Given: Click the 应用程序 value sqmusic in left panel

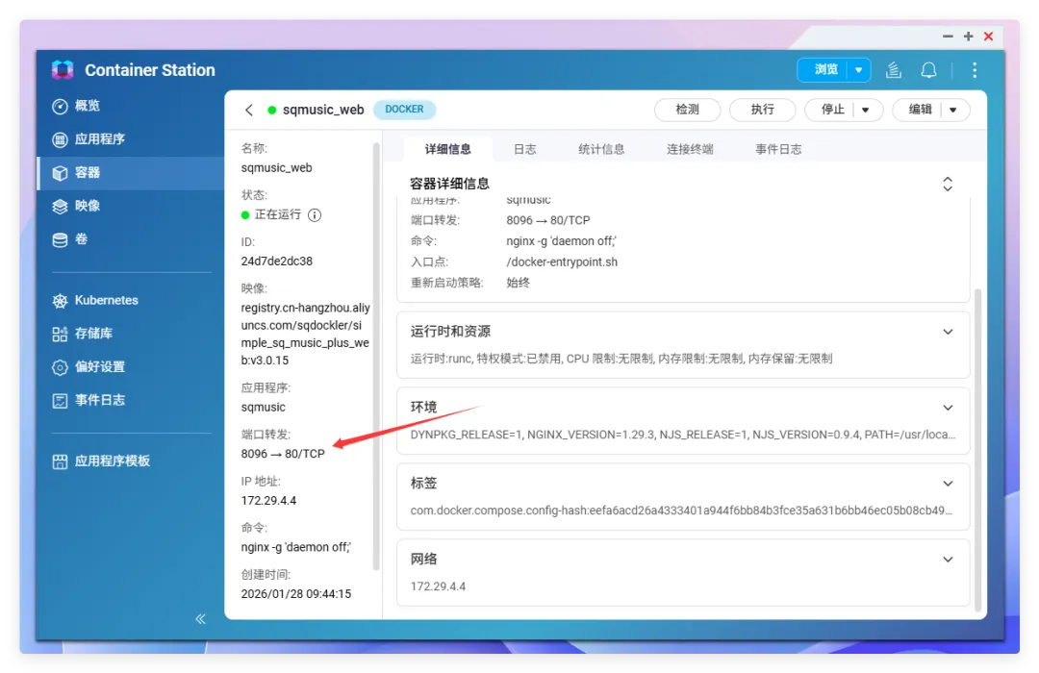Looking at the screenshot, I should point(263,408).
